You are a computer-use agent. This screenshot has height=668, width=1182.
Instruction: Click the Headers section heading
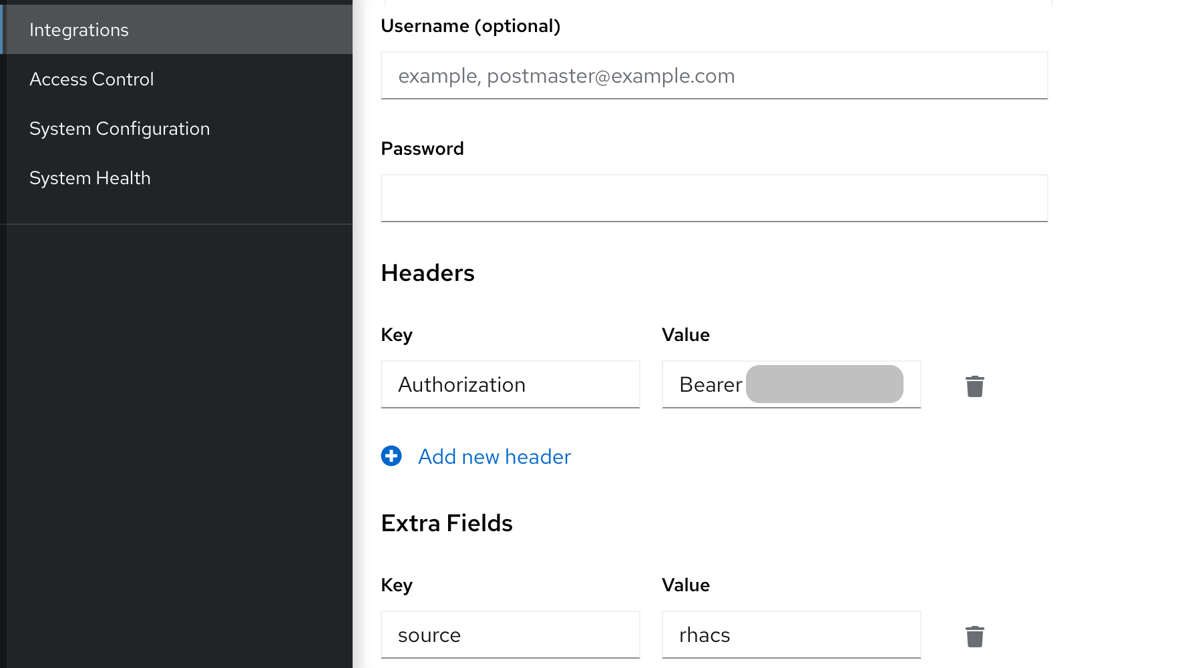(x=427, y=273)
